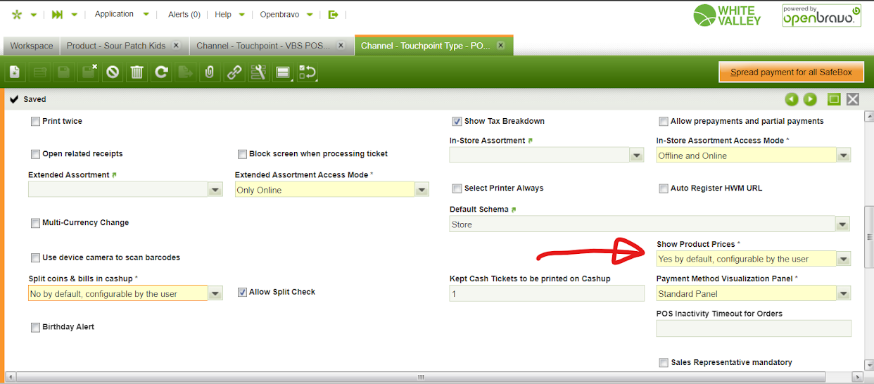Follow the Default Schema label link

[x=514, y=210]
